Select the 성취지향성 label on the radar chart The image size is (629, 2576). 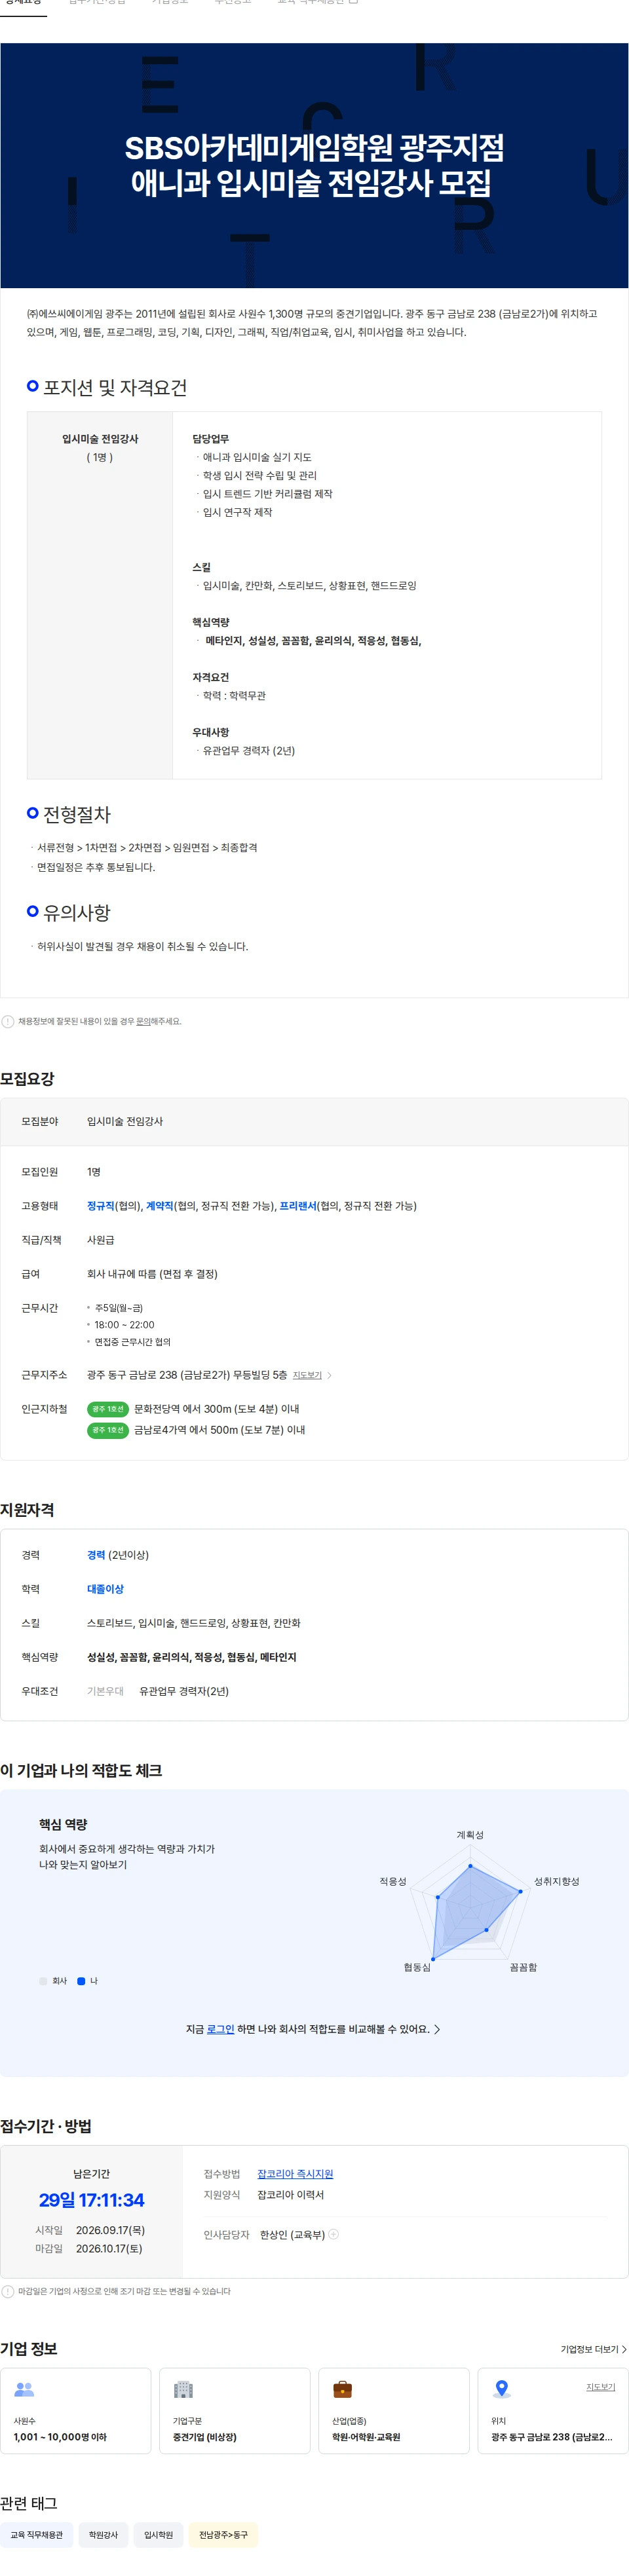point(556,1881)
